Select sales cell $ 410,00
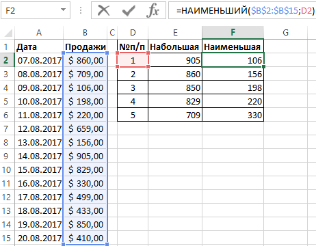316x246 pixels. (x=85, y=238)
